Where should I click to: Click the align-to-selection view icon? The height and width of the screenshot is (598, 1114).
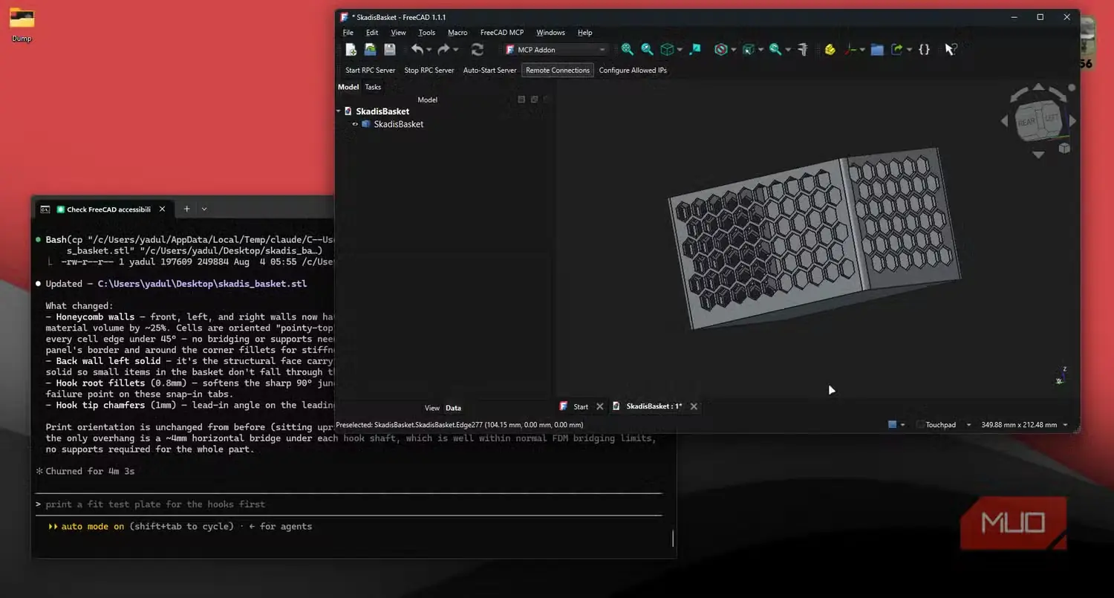(x=695, y=50)
